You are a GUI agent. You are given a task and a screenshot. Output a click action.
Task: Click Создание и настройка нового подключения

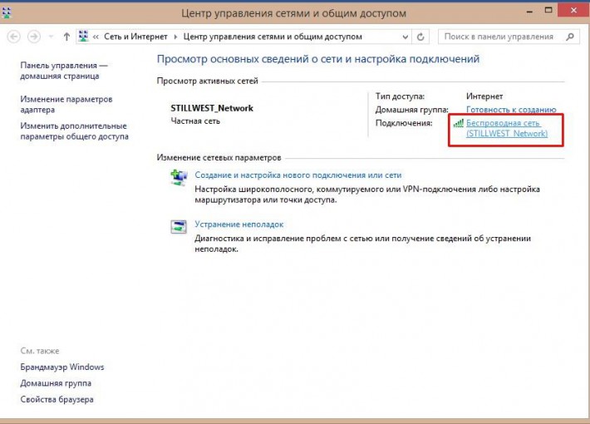pos(298,175)
